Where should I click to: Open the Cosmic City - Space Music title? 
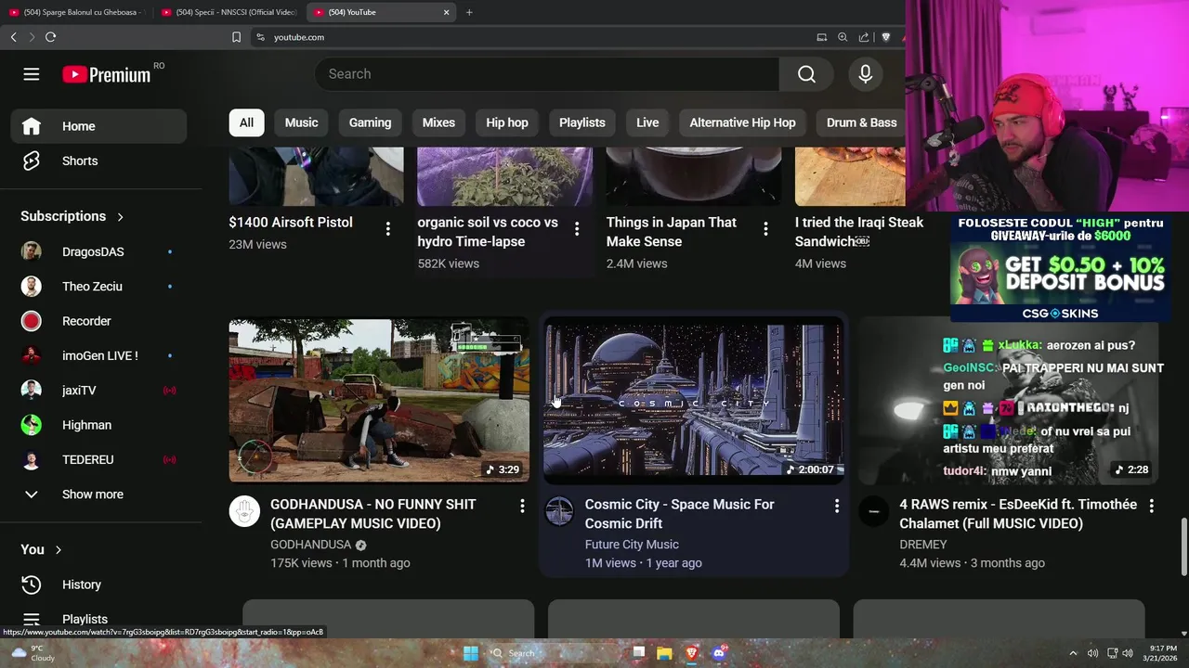tap(679, 514)
